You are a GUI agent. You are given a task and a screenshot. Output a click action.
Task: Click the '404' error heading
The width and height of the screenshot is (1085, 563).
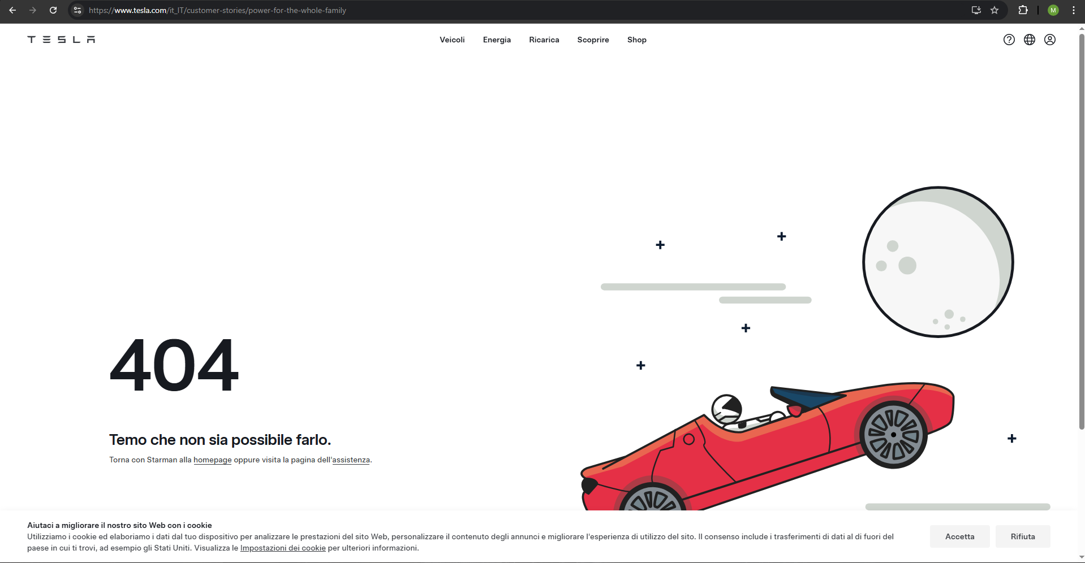174,365
